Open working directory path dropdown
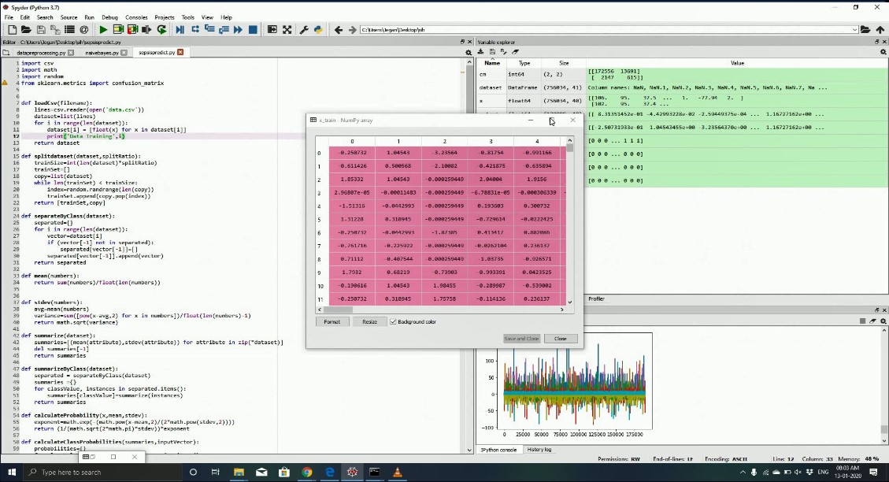Screen dimensions: 889x482 click(x=854, y=30)
